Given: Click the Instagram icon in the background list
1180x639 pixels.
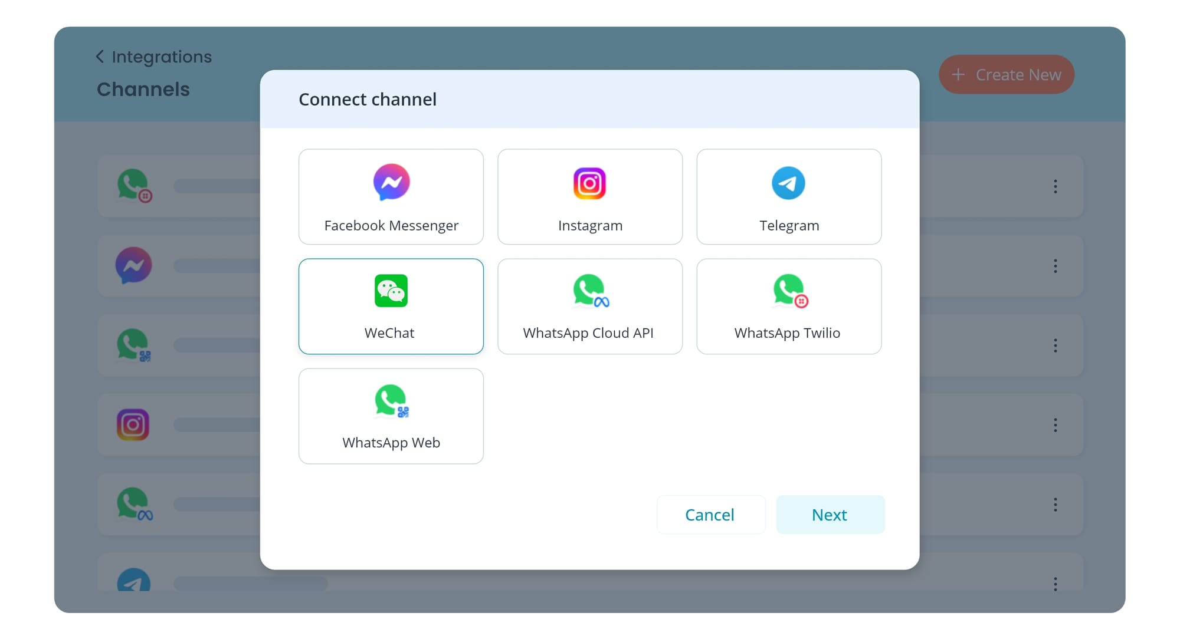Looking at the screenshot, I should click(x=133, y=424).
